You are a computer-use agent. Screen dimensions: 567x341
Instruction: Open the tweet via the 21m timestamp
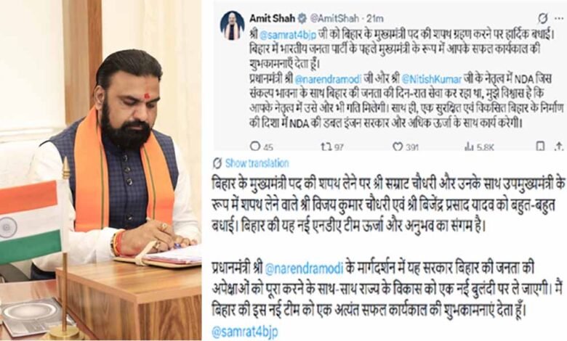pyautogui.click(x=375, y=18)
